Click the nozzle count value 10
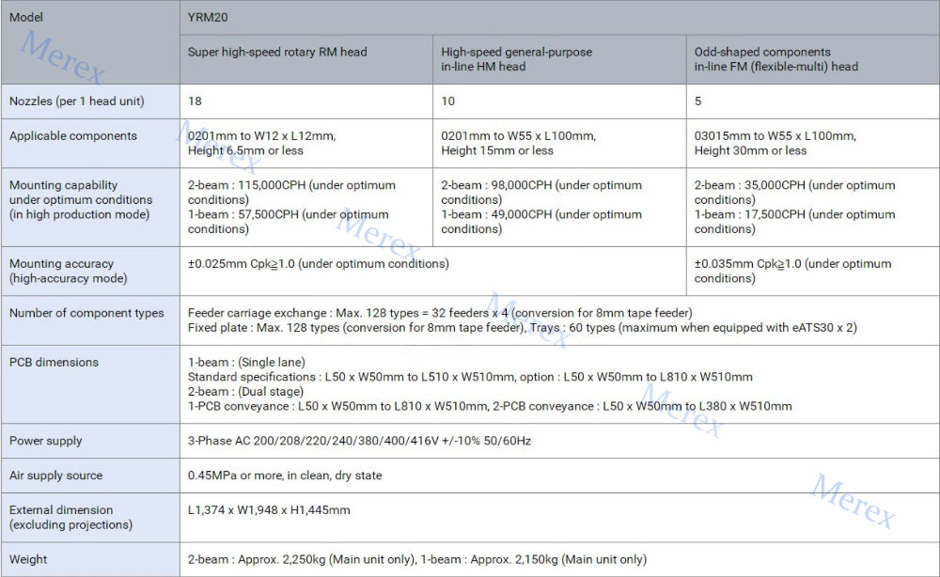 tap(447, 101)
